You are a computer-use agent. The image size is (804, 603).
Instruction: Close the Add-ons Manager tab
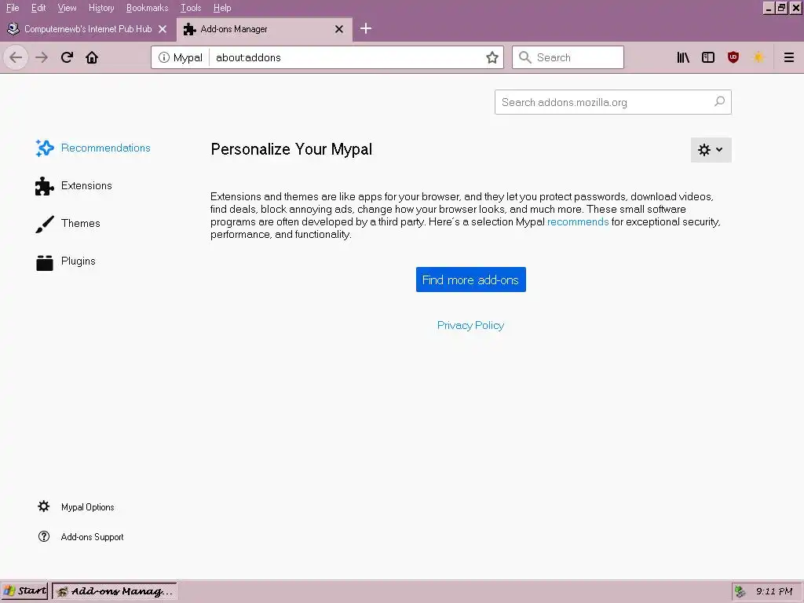339,29
